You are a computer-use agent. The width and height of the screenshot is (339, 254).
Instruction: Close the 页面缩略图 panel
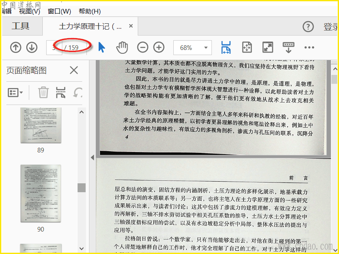pos(74,70)
